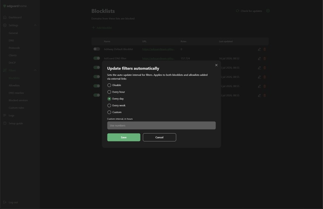Screen dimensions: 323x209
Task: Click the custom interval hours input field
Action: (x=161, y=125)
